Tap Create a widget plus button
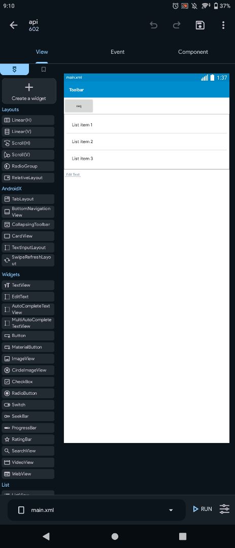235x548 pixels. pos(28,91)
